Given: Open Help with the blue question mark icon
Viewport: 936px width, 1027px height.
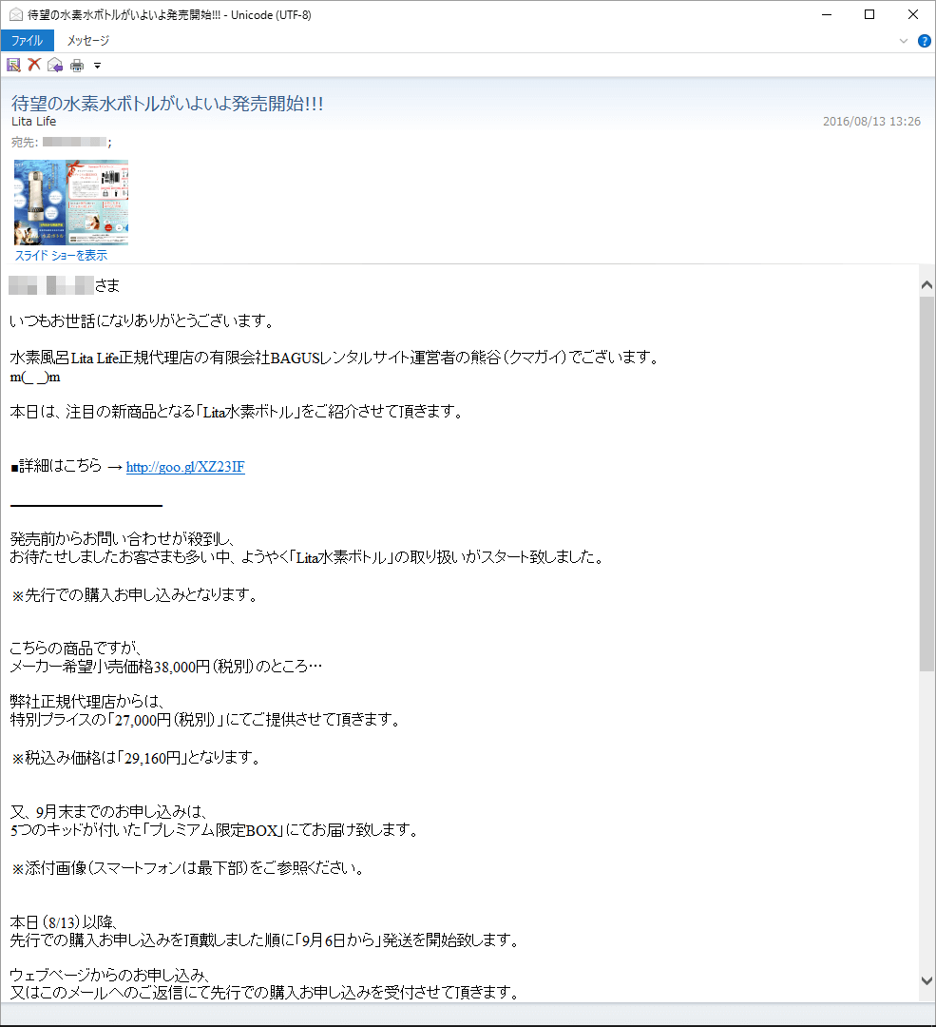Looking at the screenshot, I should pyautogui.click(x=925, y=41).
